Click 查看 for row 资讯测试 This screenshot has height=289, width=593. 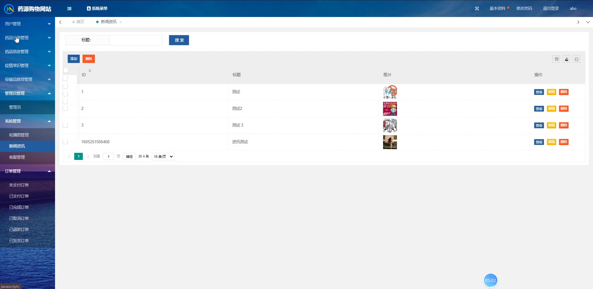(x=539, y=142)
